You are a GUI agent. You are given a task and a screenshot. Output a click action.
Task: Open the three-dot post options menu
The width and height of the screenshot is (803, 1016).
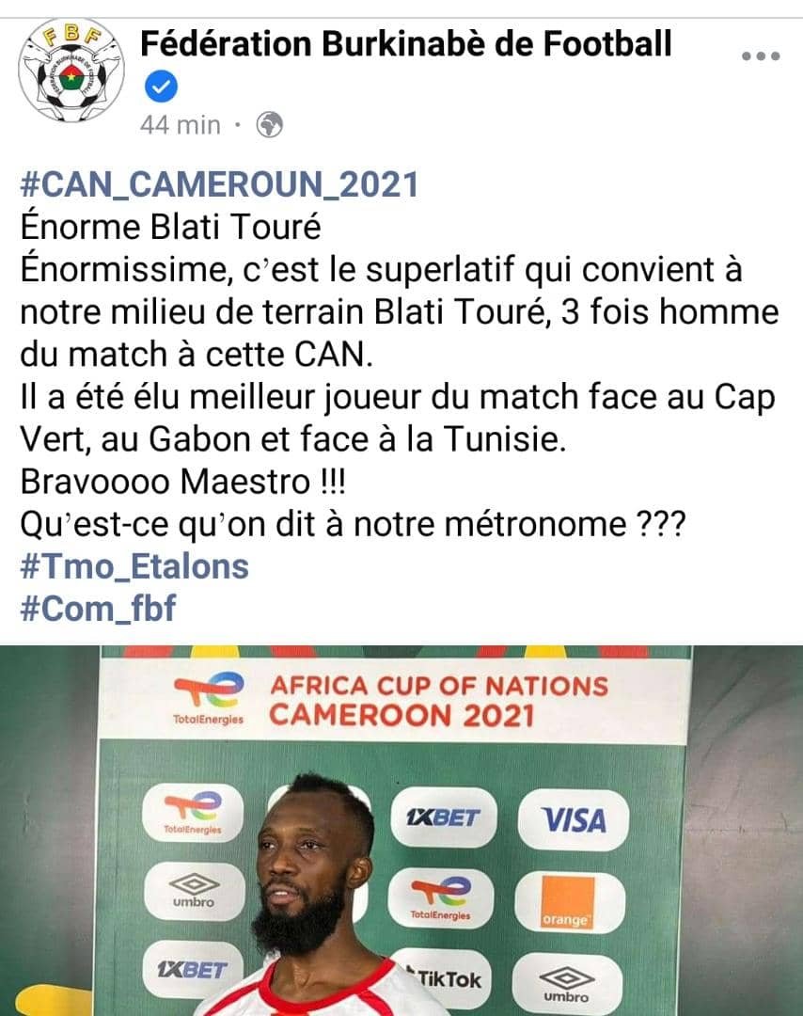[761, 56]
